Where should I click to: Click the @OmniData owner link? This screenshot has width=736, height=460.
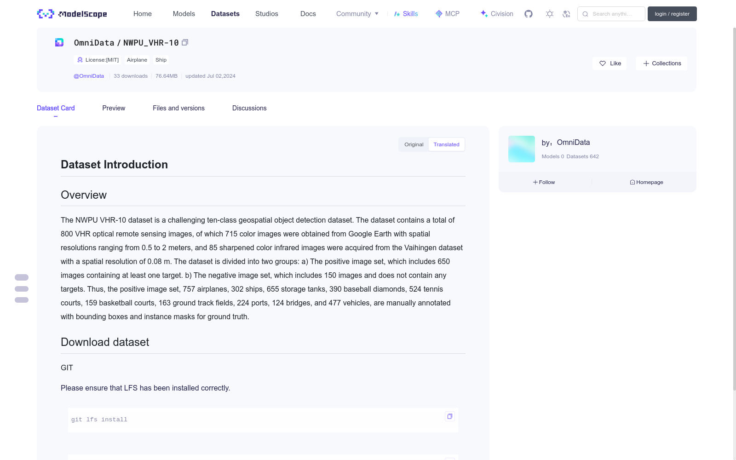pos(89,76)
